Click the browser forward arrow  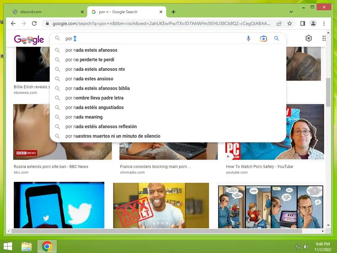point(24,23)
